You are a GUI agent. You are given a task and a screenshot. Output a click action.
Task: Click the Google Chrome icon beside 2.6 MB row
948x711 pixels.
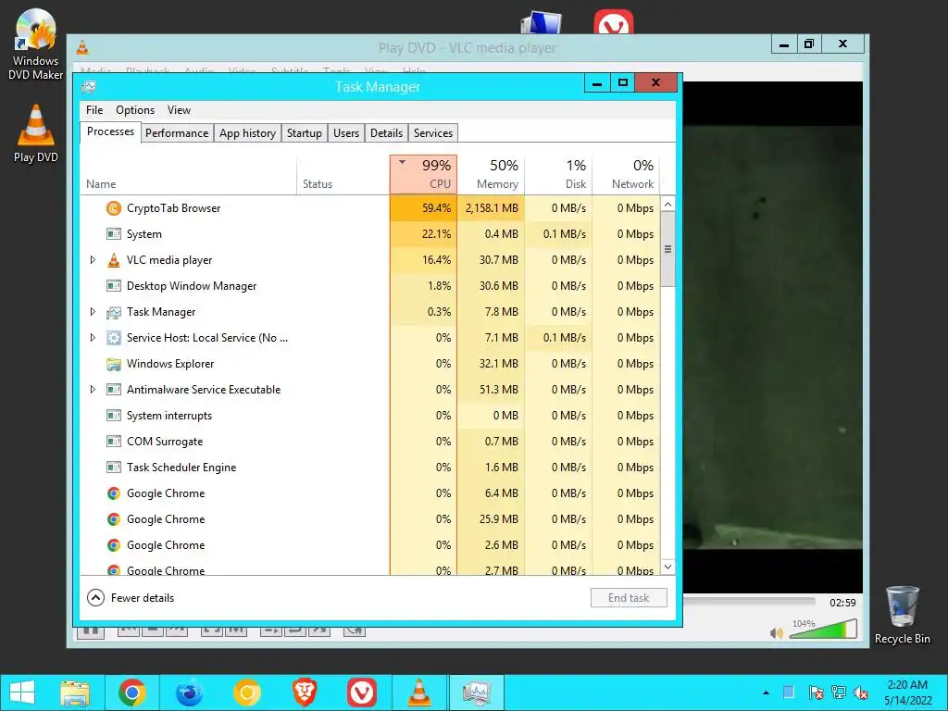click(x=114, y=545)
